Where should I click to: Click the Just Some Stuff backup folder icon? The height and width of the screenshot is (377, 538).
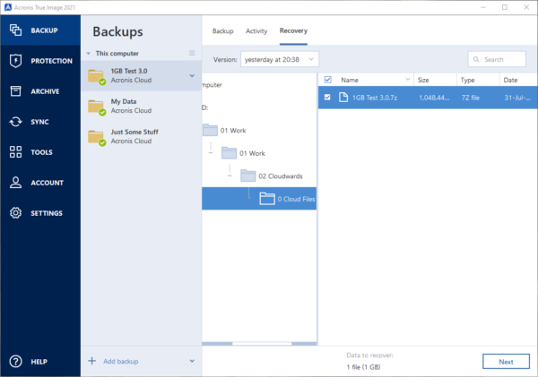pyautogui.click(x=96, y=137)
